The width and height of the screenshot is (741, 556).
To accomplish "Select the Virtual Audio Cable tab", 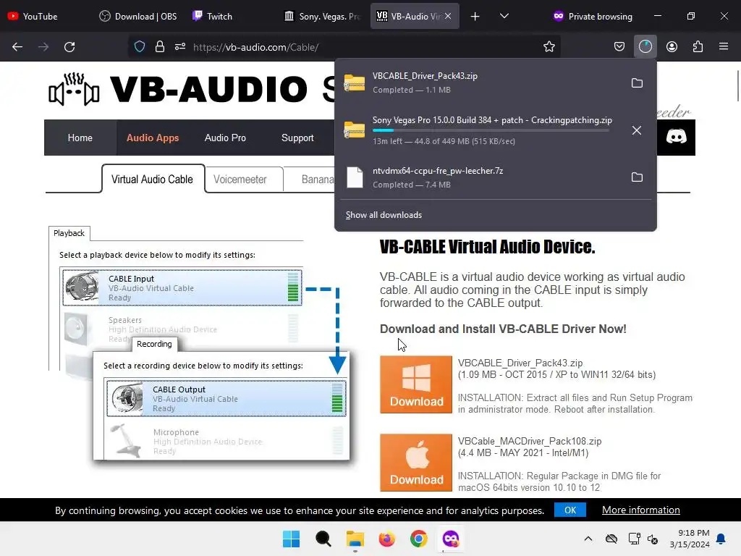I will (153, 180).
